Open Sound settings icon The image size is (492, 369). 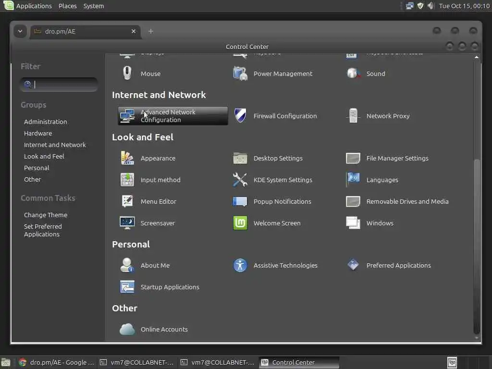click(353, 74)
